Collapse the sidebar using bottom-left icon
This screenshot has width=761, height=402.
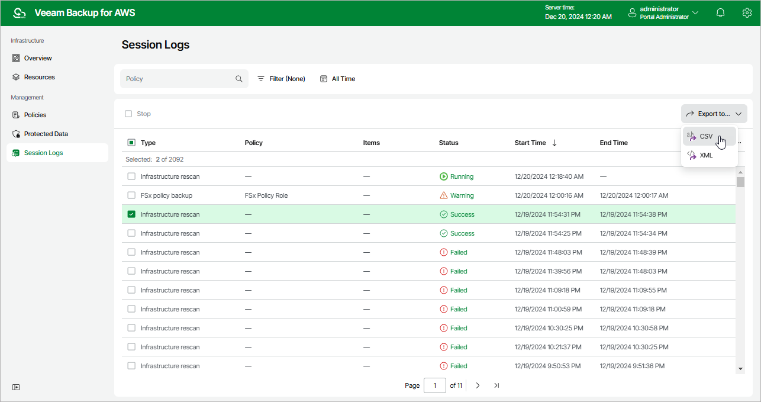point(16,387)
